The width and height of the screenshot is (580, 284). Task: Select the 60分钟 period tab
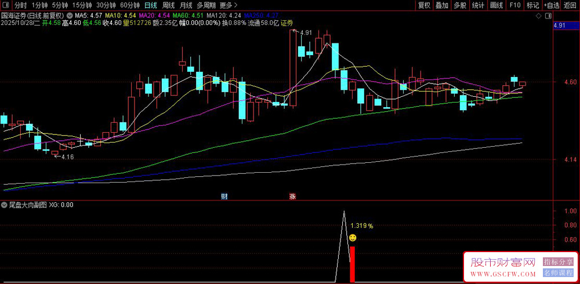tap(130, 5)
